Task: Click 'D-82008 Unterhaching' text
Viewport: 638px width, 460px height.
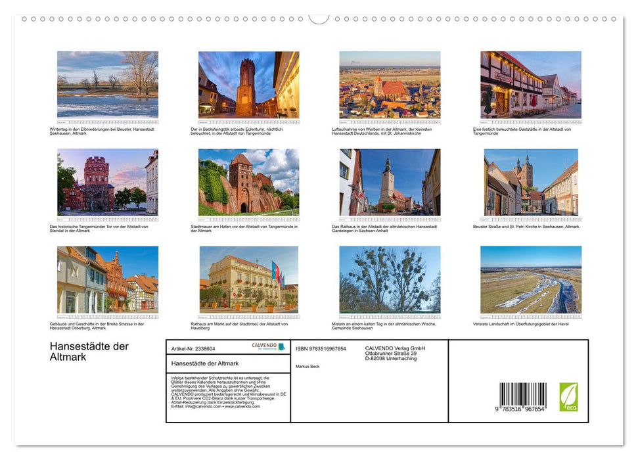Action: click(390, 359)
